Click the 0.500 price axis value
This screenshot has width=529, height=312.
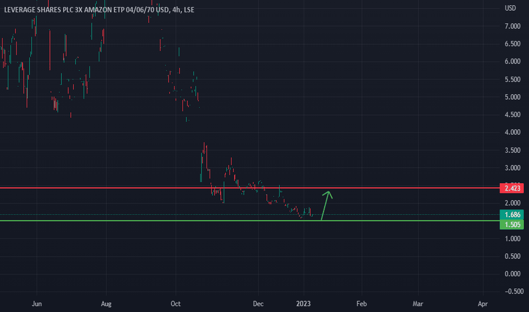[513, 256]
